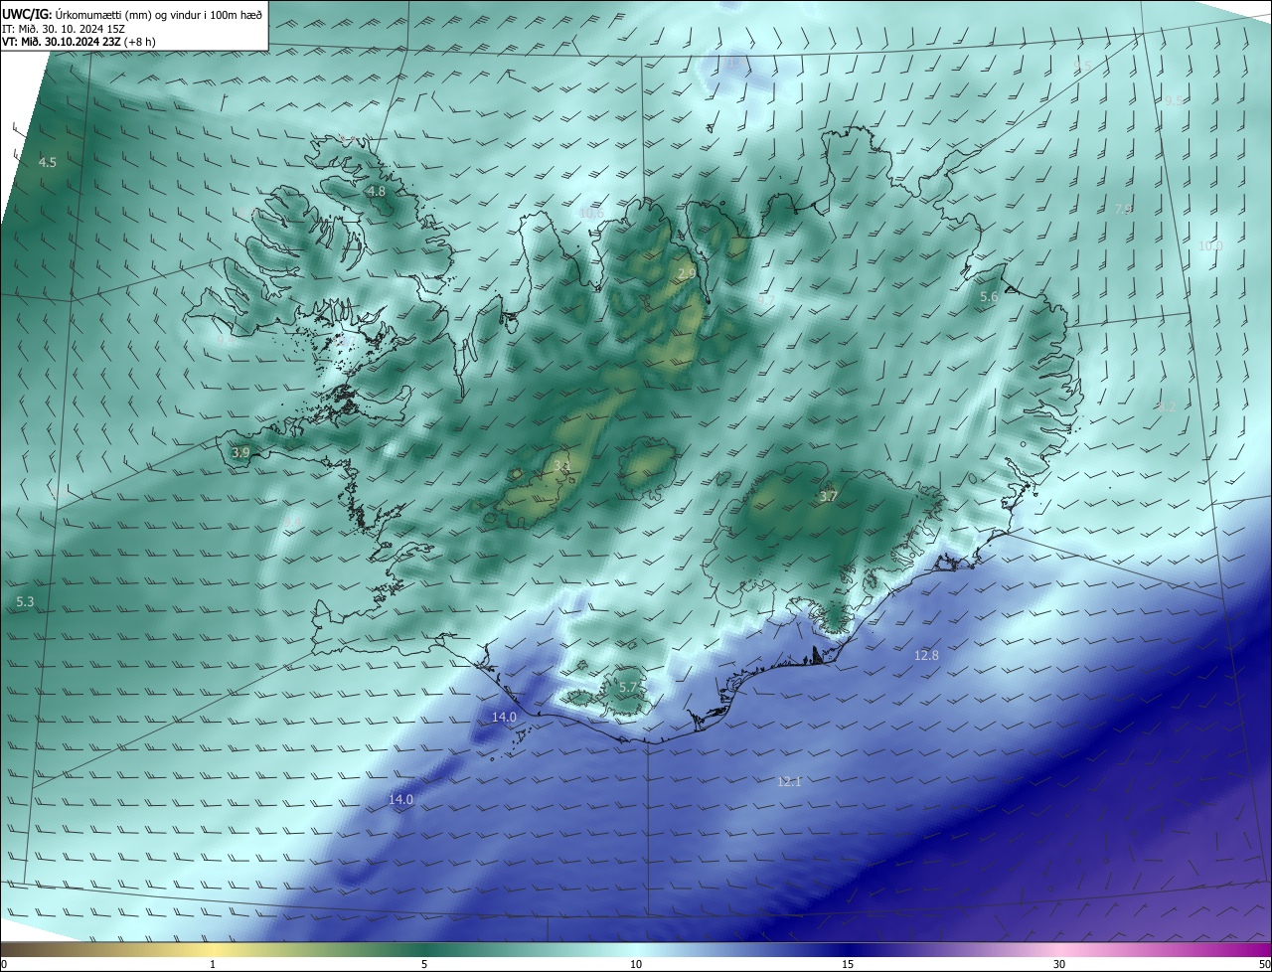The image size is (1272, 972).
Task: Click the color scale at the 15 tick
Action: (x=848, y=964)
